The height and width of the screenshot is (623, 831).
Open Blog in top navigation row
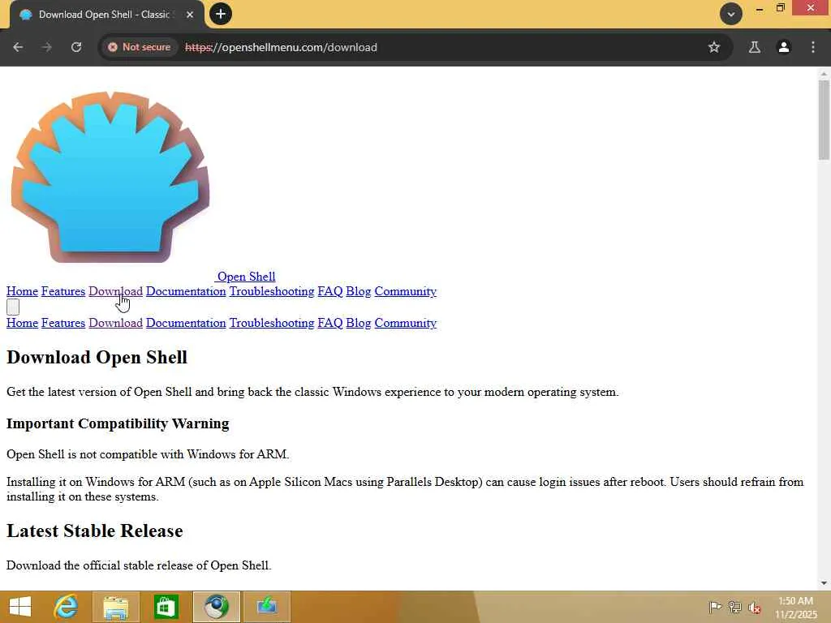coord(358,291)
